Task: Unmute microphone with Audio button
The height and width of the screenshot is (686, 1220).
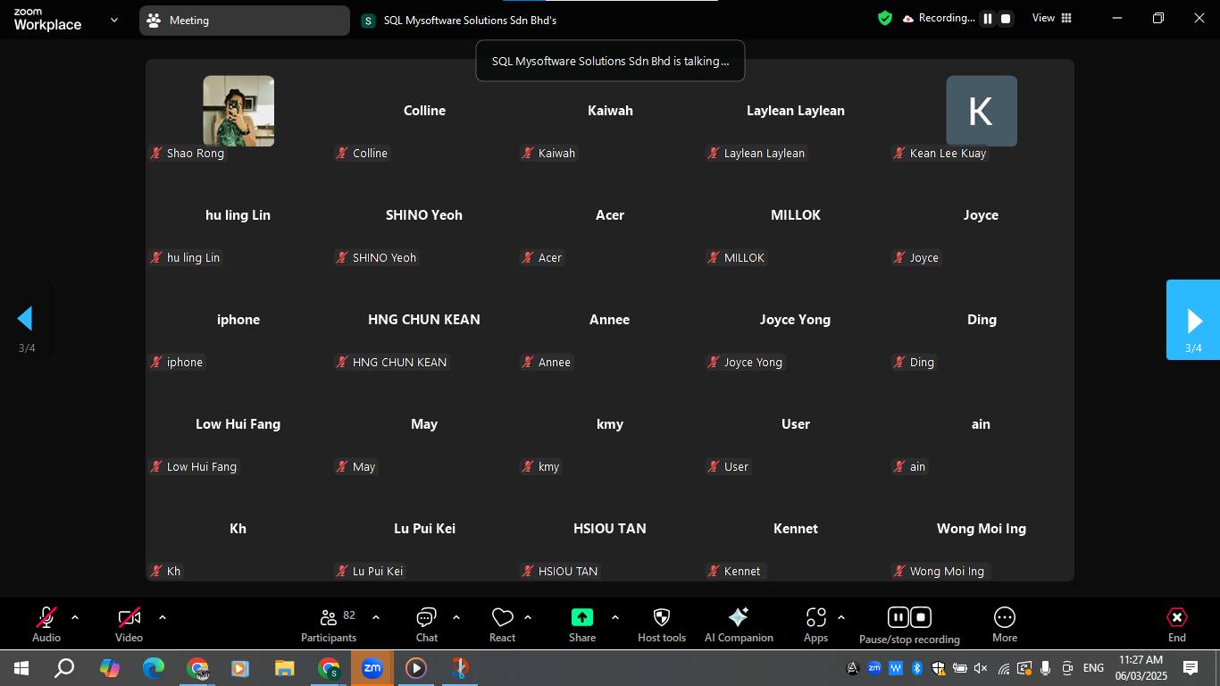Action: [46, 624]
